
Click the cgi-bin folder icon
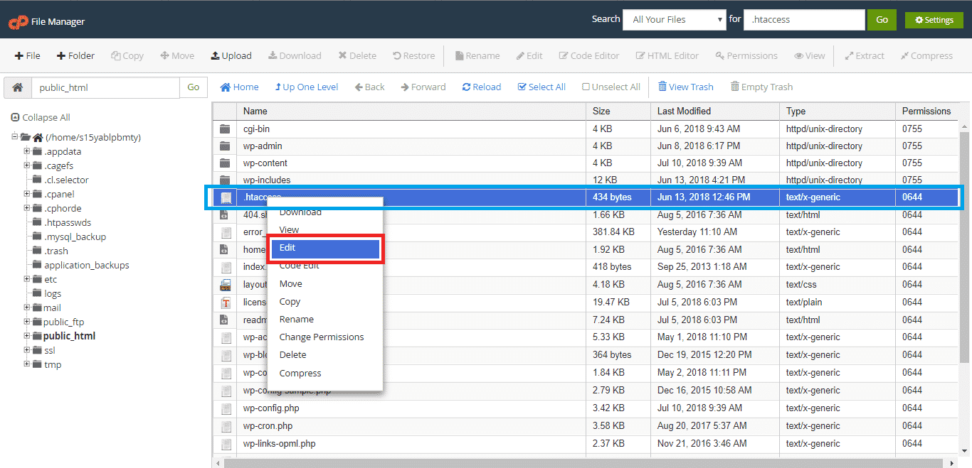(x=225, y=129)
